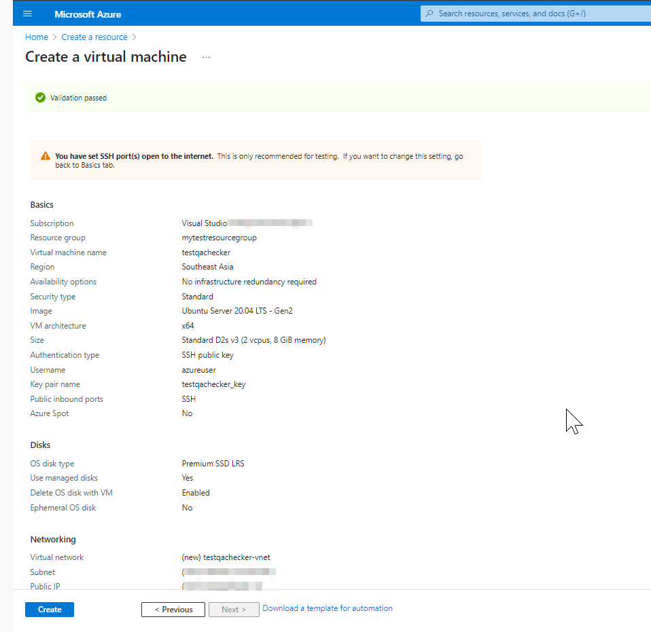Click the Subnet label
The width and height of the screenshot is (651, 632).
(x=42, y=572)
